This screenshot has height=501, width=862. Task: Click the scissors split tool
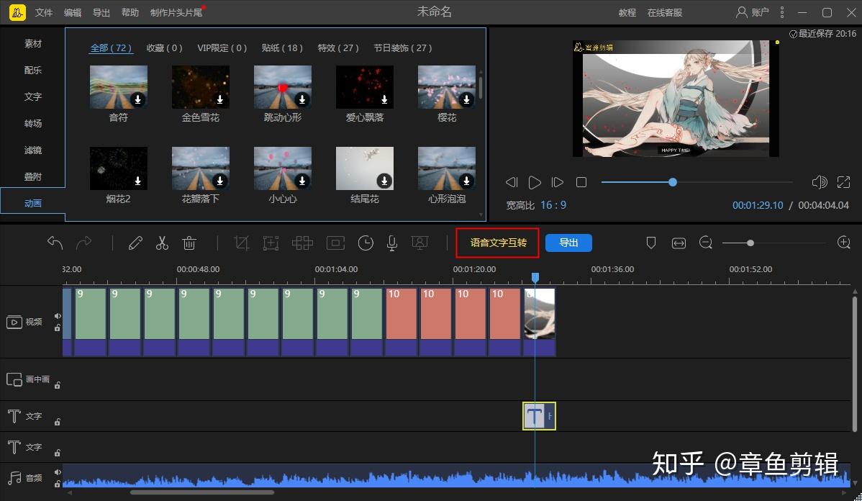[x=162, y=243]
